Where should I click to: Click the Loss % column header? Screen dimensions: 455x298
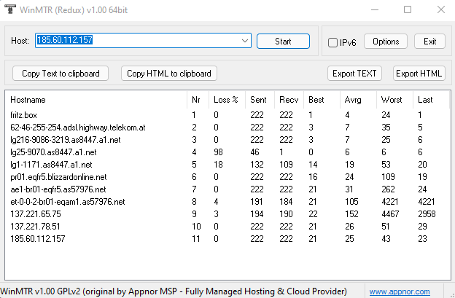(x=227, y=100)
